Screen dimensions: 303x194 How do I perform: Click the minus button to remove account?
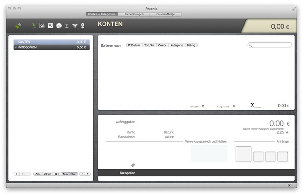click(28, 174)
